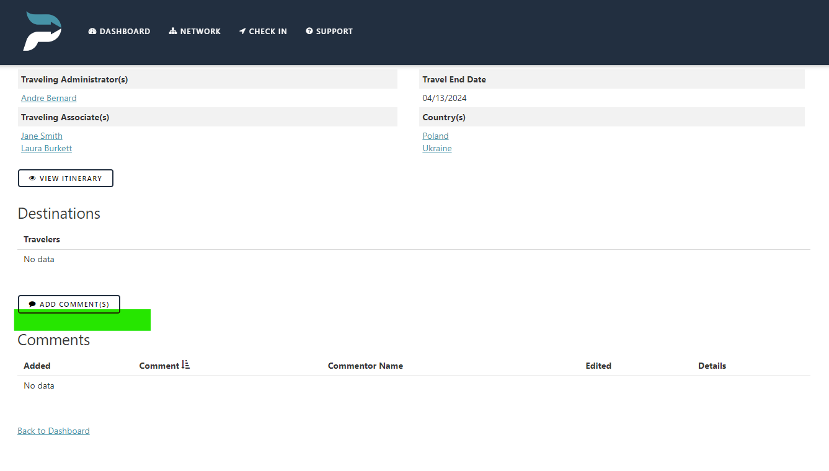Click the Poland country link
829x471 pixels.
435,136
